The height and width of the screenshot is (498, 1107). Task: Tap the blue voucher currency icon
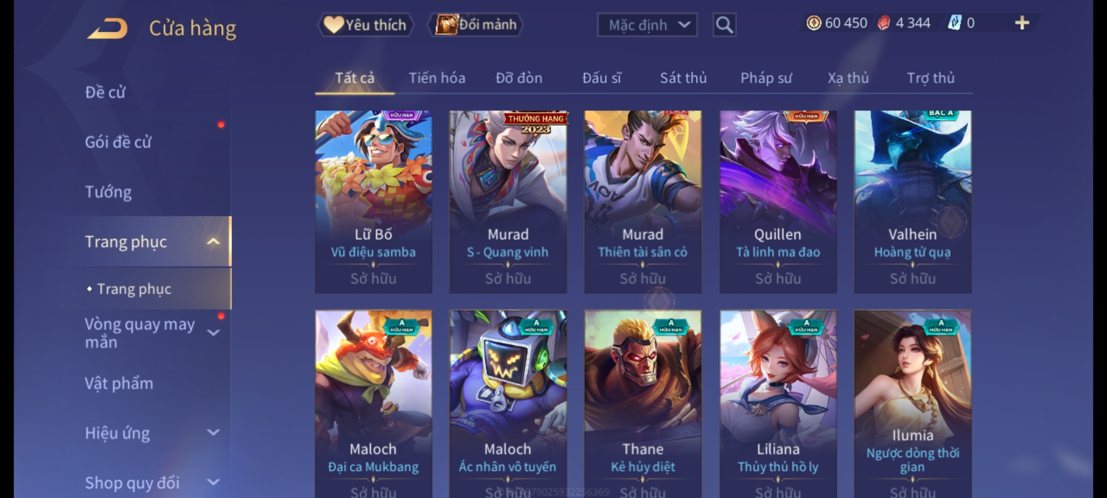click(x=954, y=23)
